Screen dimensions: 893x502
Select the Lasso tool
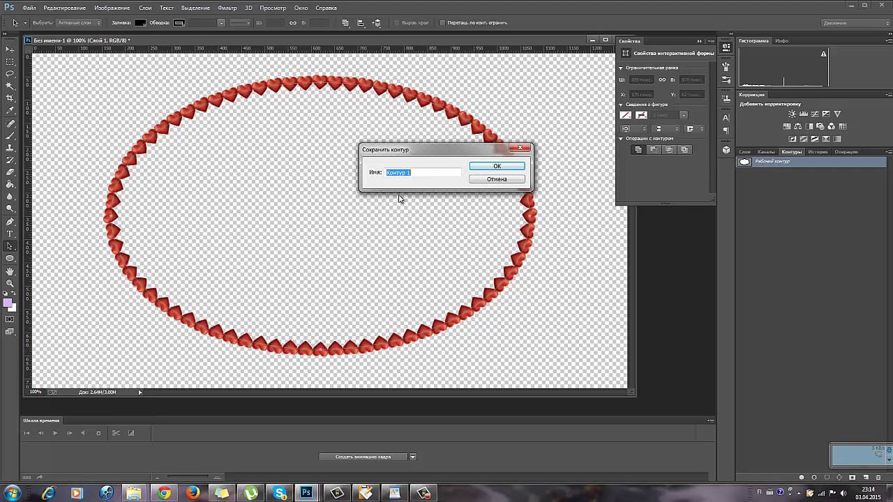coord(10,74)
